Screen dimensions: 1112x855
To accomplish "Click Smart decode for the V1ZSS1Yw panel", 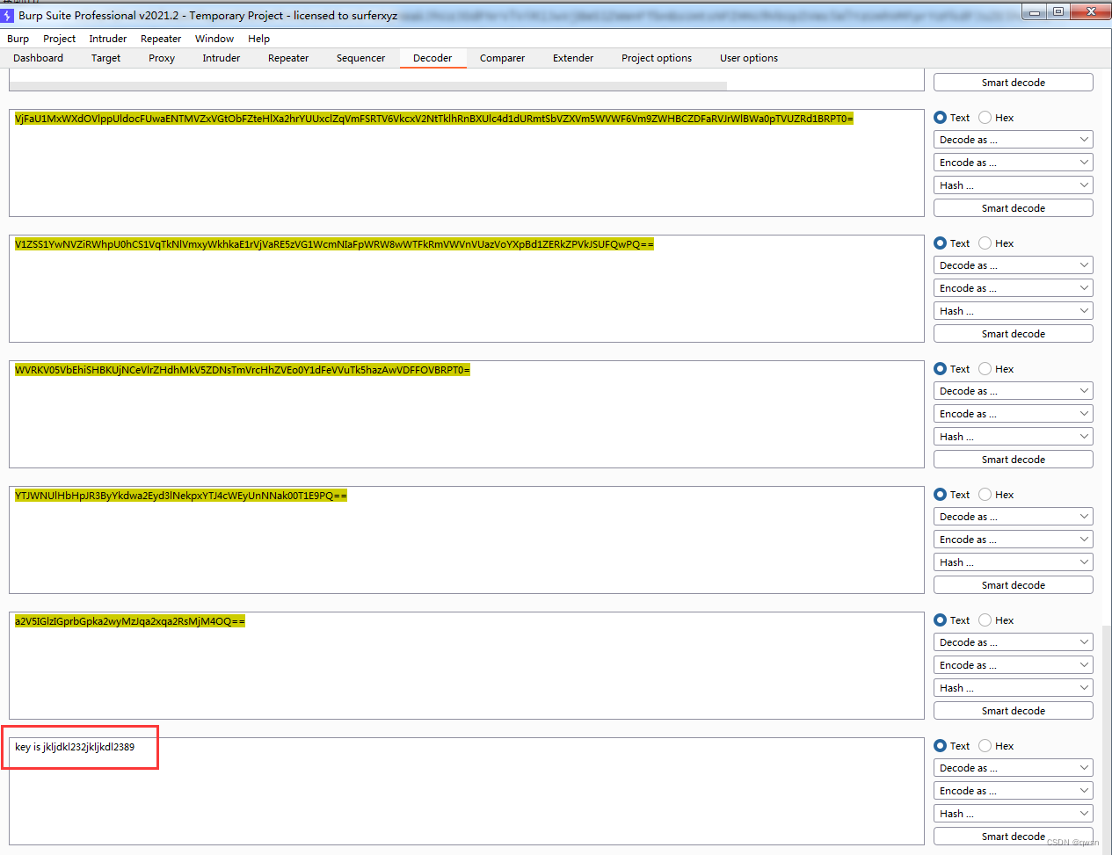I will [x=1014, y=334].
